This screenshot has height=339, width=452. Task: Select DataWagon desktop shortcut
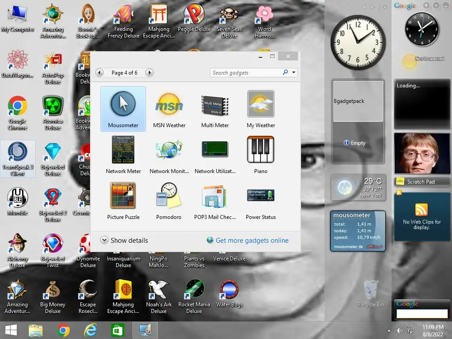18,64
